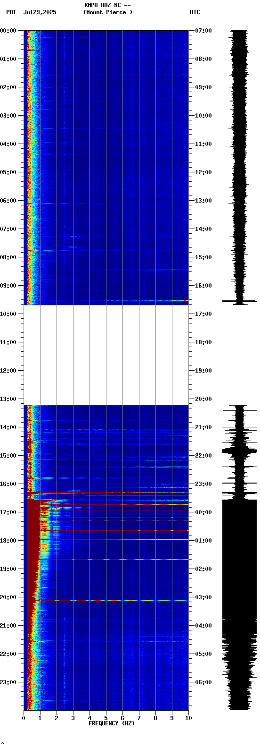Click the station title 'KMPB HHZ NC --'
Screen dimensions: 260x748
click(107, 5)
